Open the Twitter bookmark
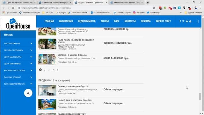204x115 pixels. [x=153, y=12]
